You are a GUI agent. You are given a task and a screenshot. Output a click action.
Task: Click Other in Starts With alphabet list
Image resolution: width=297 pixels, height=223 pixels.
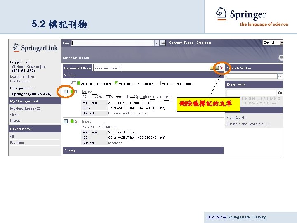point(271,103)
